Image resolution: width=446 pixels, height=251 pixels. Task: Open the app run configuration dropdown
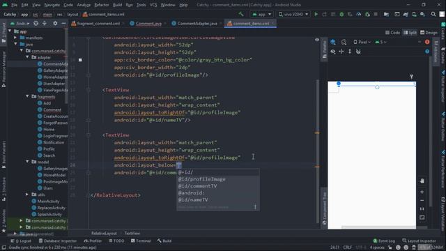click(262, 14)
